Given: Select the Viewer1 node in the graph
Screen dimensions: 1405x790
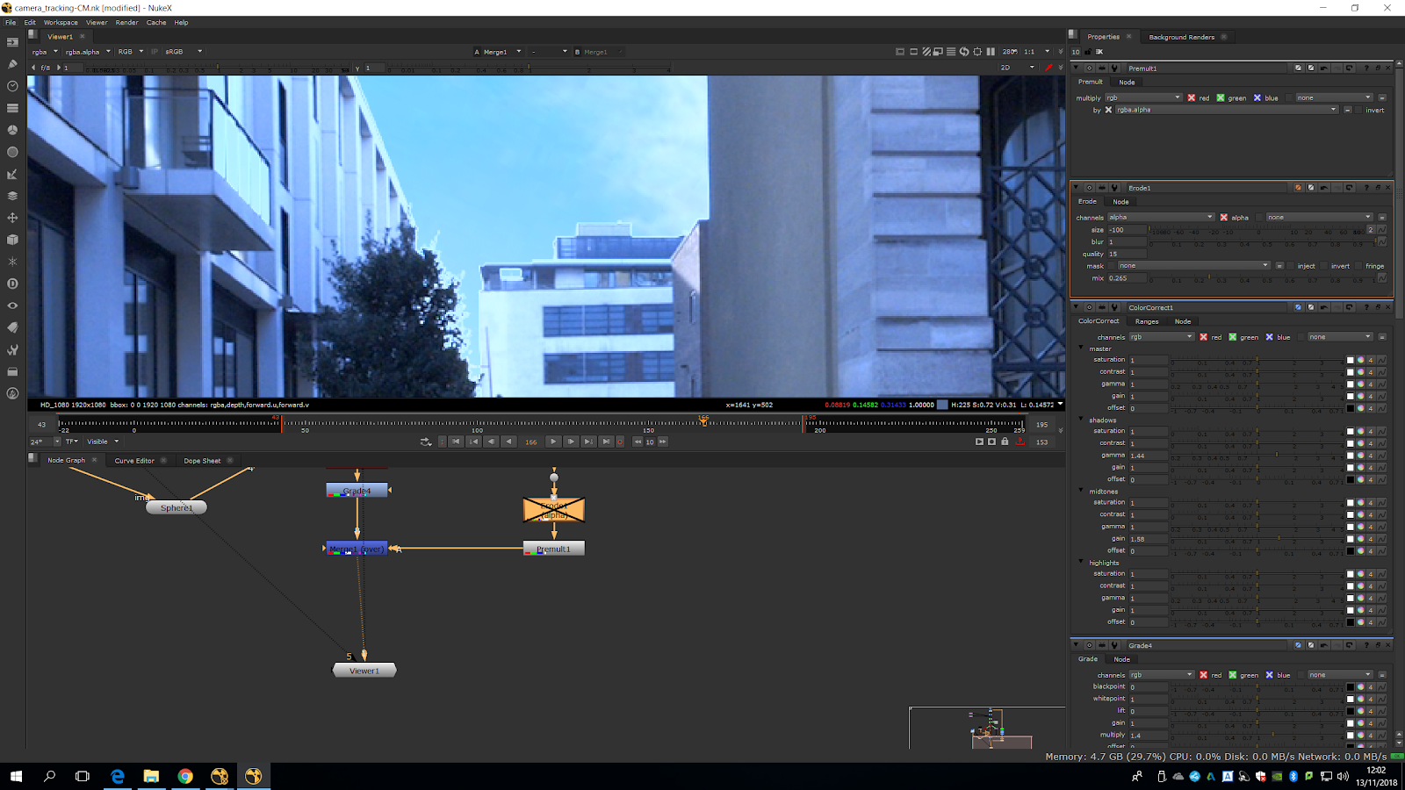Looking at the screenshot, I should (364, 671).
